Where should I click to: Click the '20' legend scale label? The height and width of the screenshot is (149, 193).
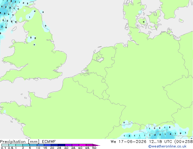(x=52, y=148)
